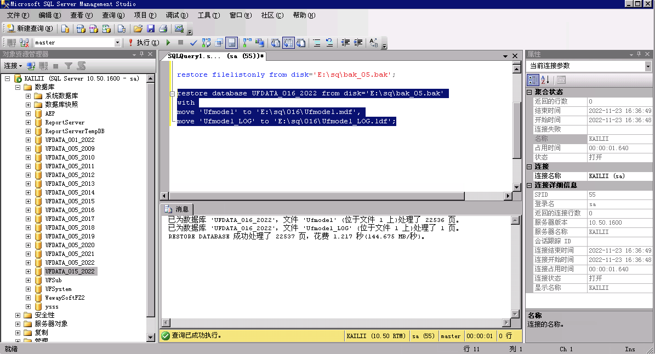Display the Estimated Execution Plan
The height and width of the screenshot is (354, 655).
(206, 43)
